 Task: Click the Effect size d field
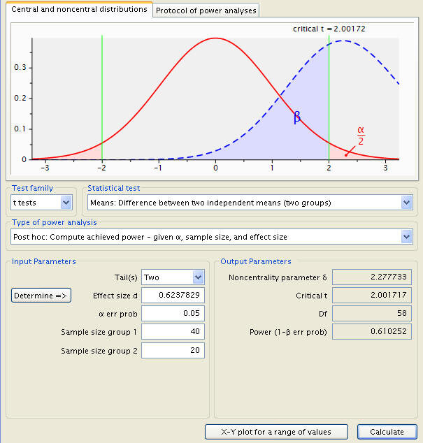click(x=173, y=295)
